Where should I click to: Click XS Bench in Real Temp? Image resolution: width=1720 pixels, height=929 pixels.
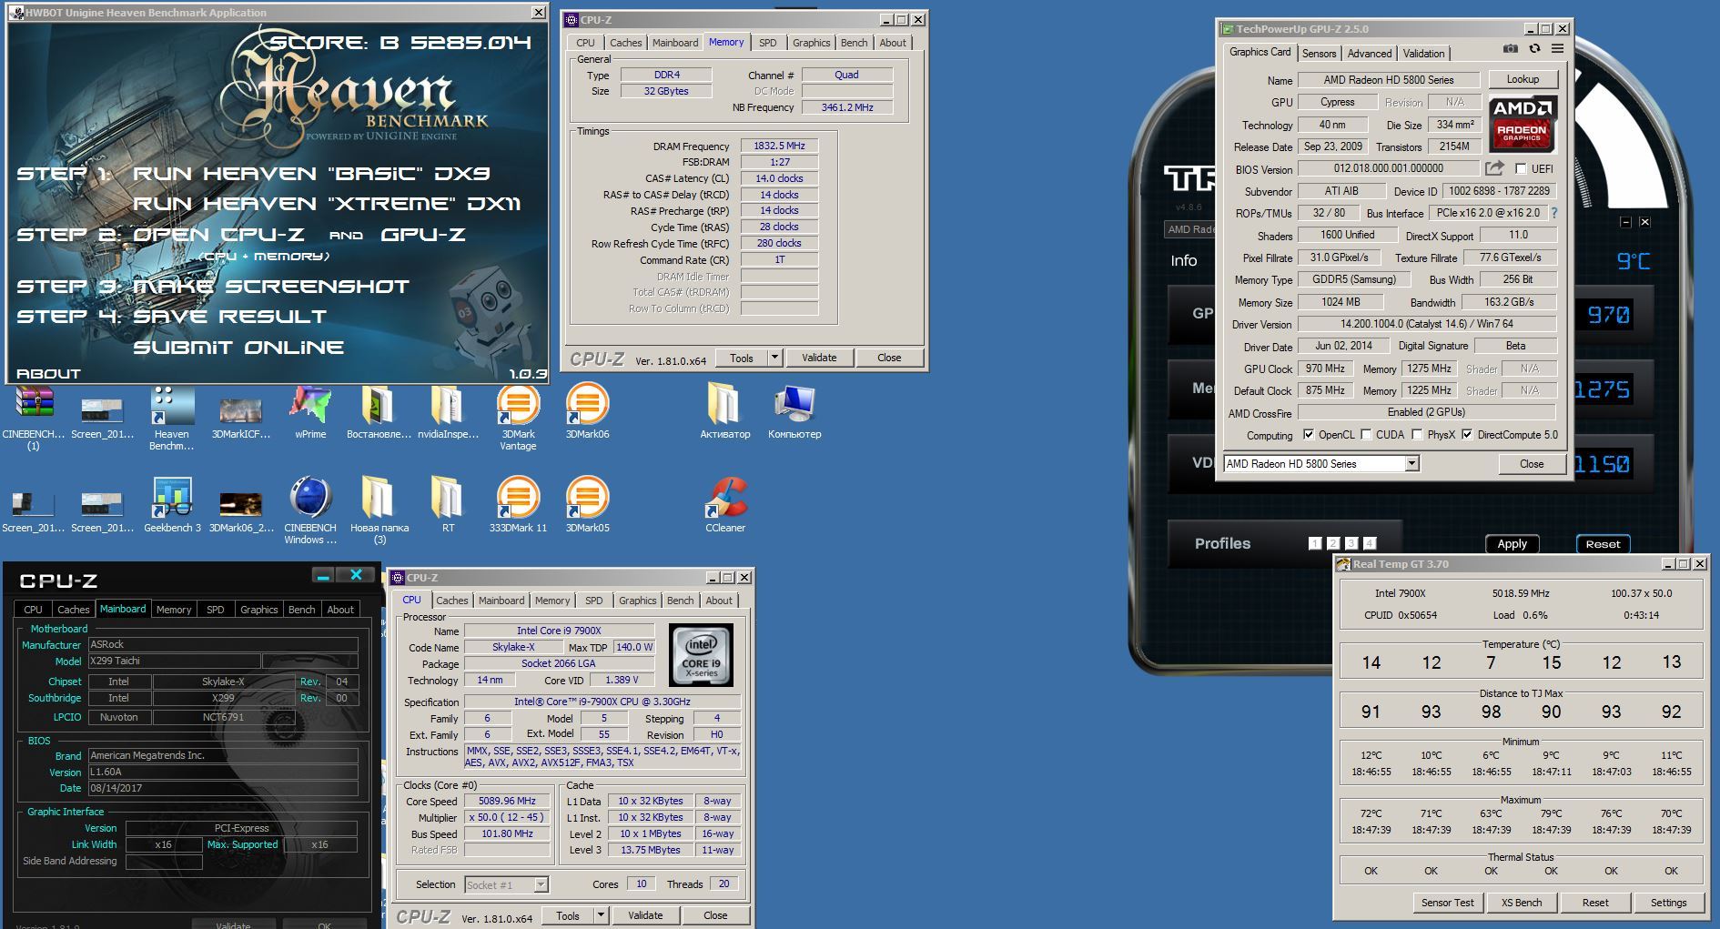1522,903
